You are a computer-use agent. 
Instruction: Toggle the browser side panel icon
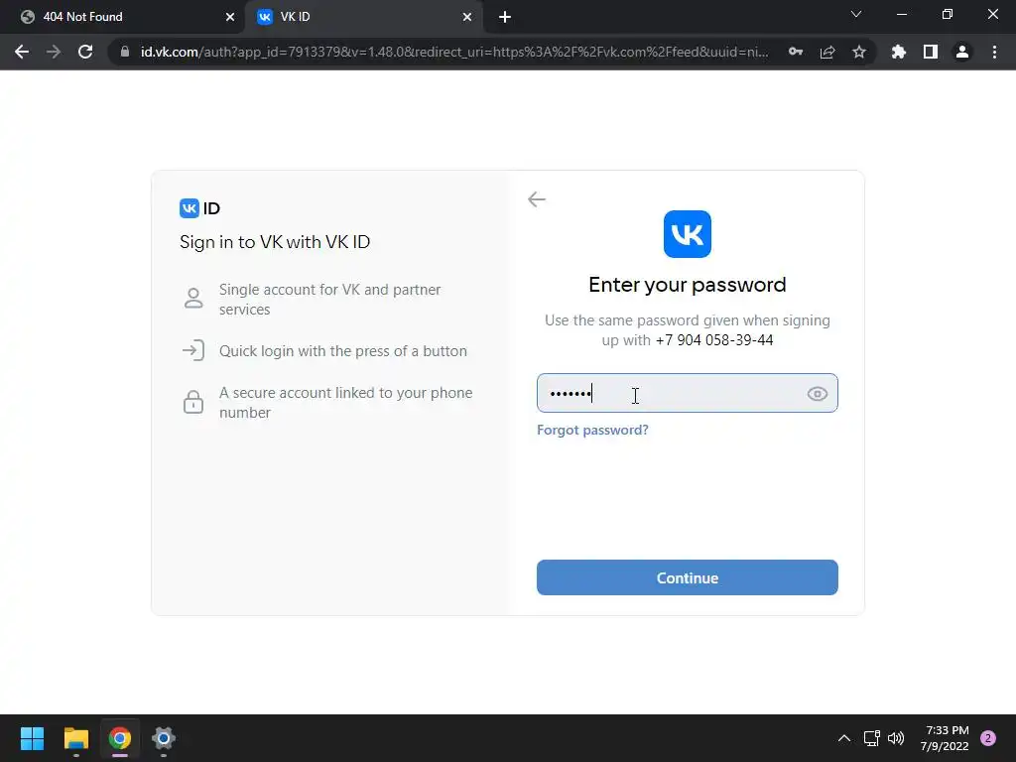[x=931, y=52]
